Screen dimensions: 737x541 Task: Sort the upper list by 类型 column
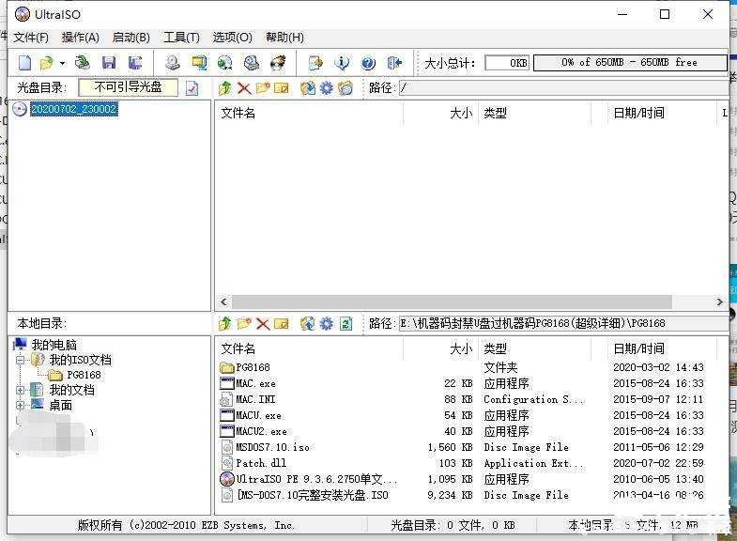click(x=535, y=113)
